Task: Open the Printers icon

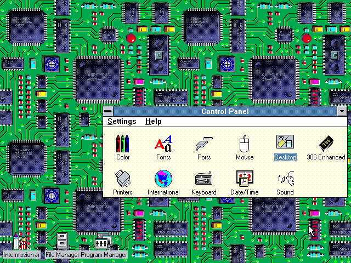Action: (x=123, y=179)
